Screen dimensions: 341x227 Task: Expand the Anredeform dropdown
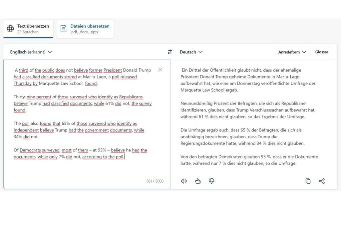[x=292, y=52]
